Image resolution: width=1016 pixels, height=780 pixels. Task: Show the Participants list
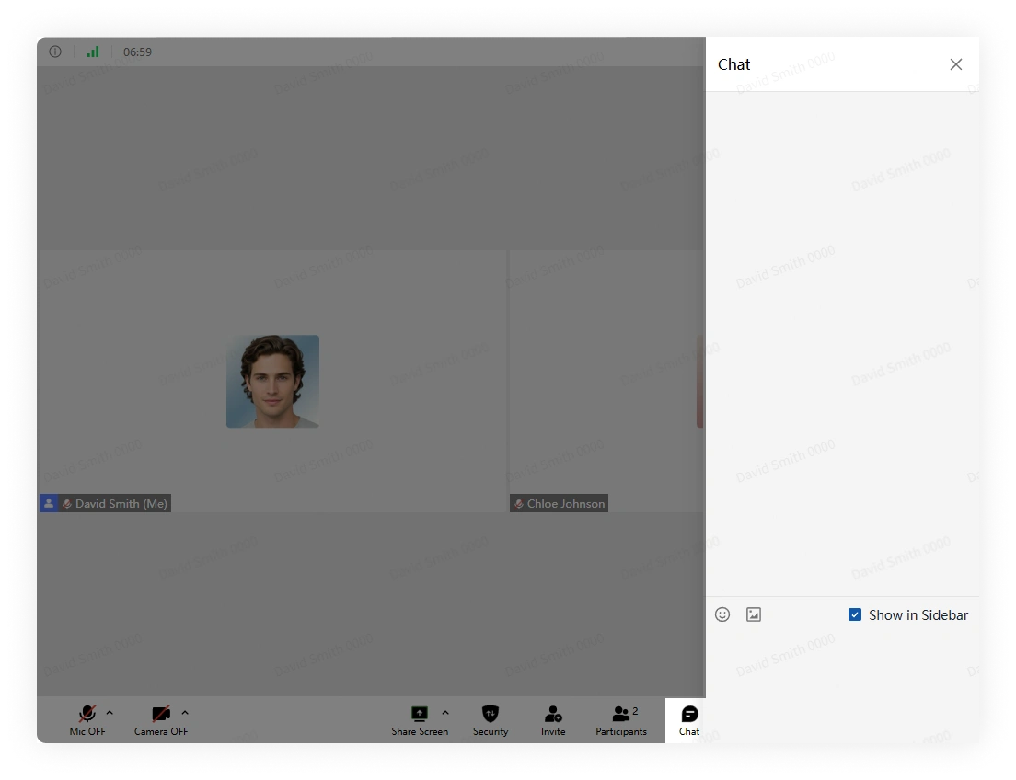[621, 720]
